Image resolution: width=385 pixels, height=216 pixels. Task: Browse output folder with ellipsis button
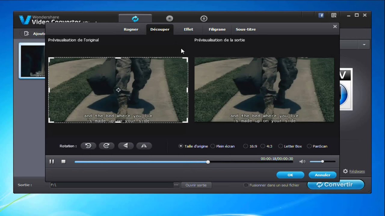[176, 185]
